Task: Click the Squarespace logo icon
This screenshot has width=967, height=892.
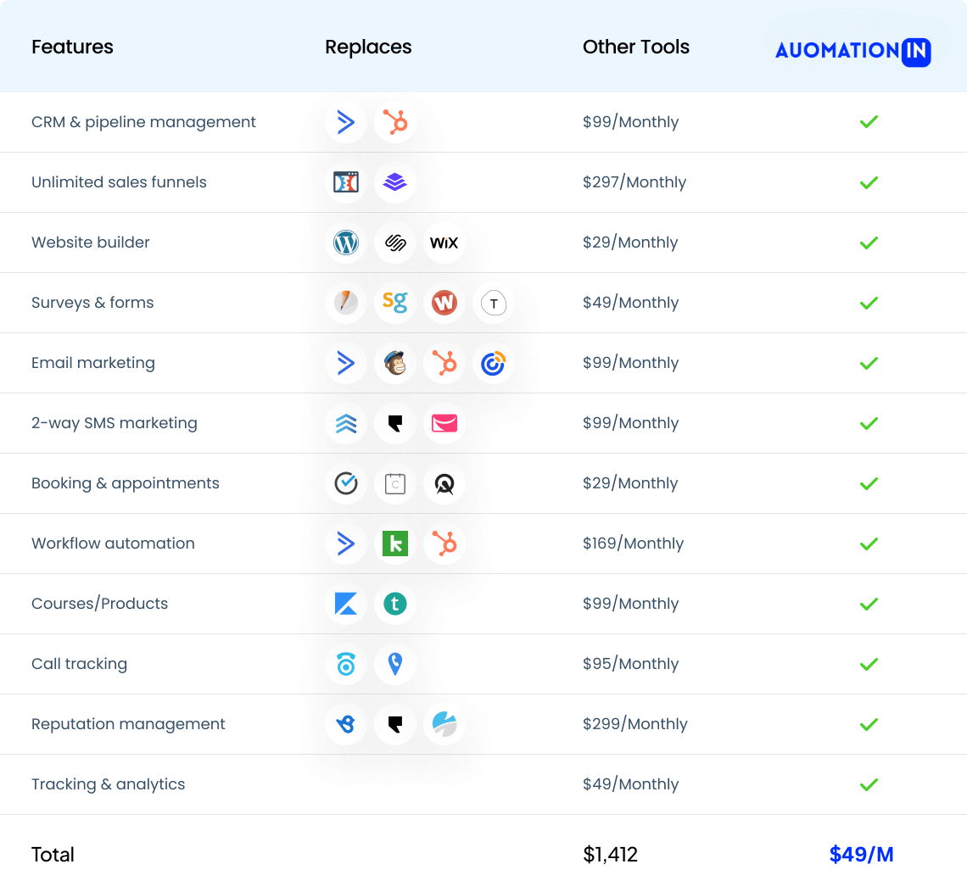Action: 395,243
